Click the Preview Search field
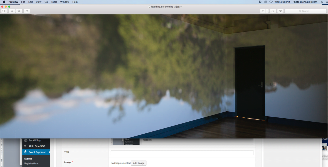 [x=305, y=11]
